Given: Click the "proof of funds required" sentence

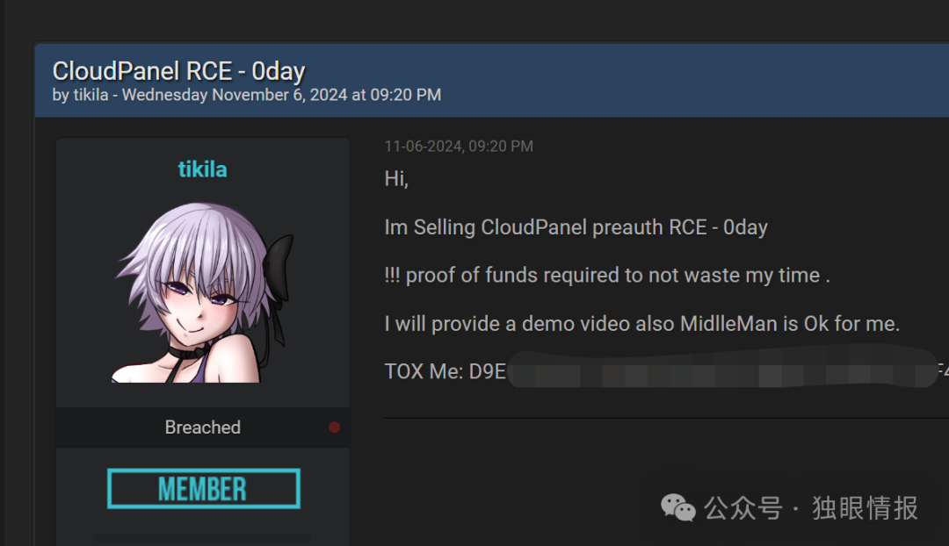Looking at the screenshot, I should point(607,275).
